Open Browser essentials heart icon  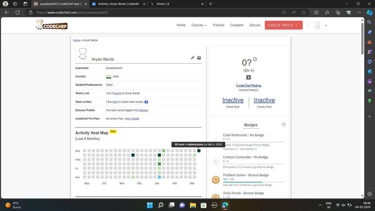tap(348, 13)
